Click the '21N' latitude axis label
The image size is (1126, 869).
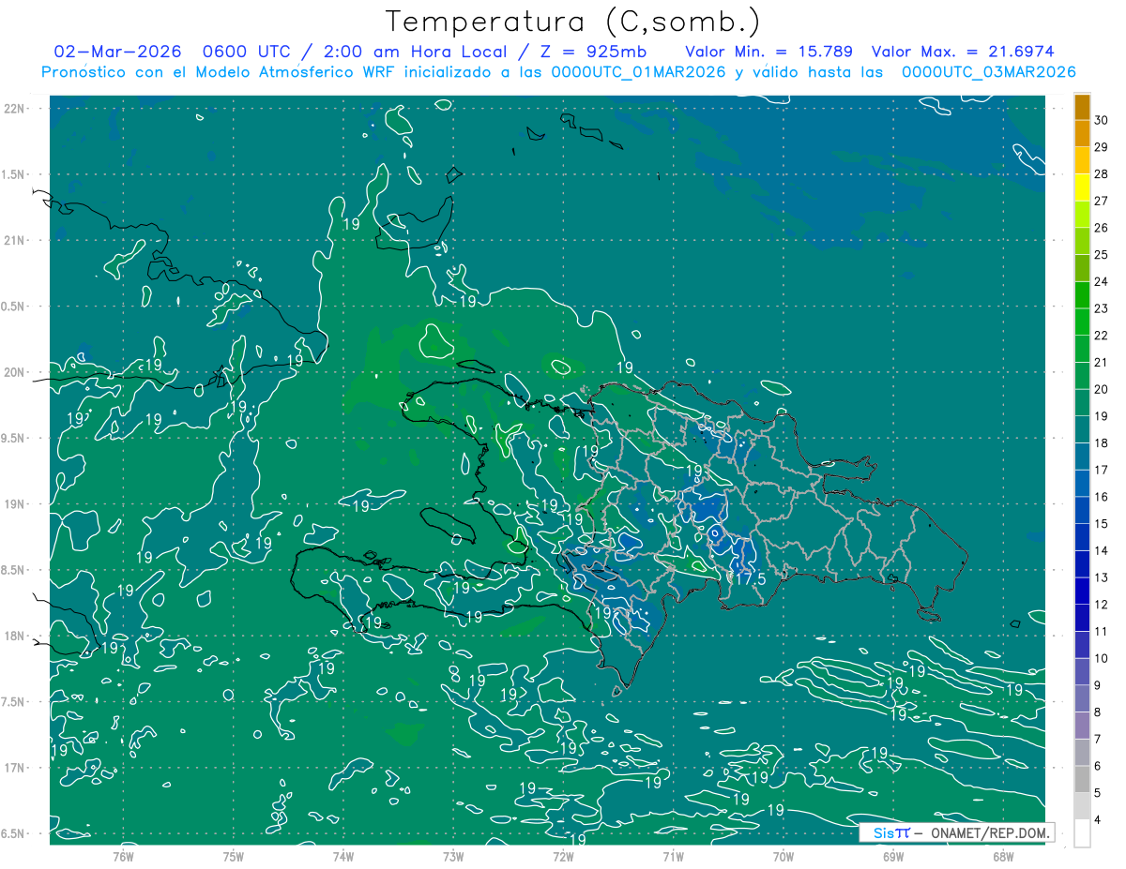coord(12,240)
